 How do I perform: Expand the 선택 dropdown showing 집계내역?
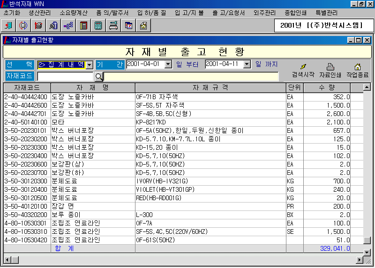click(89, 65)
